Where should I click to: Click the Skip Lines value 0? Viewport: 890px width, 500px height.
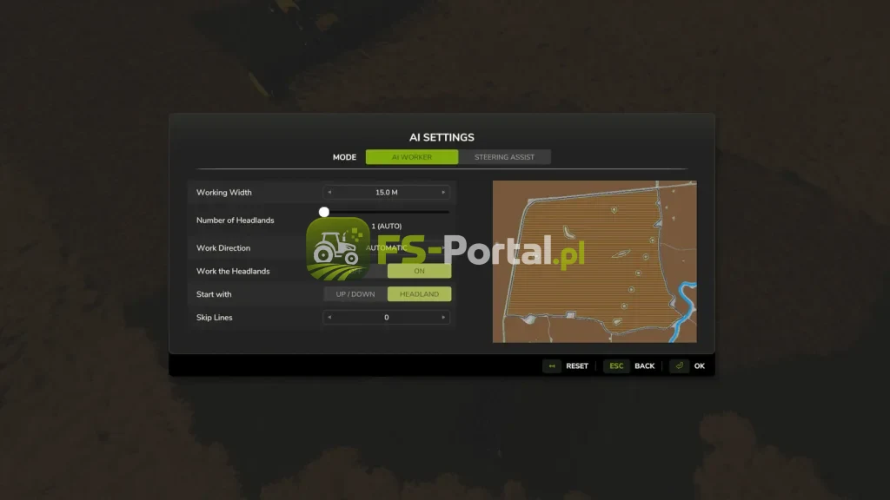[387, 318]
